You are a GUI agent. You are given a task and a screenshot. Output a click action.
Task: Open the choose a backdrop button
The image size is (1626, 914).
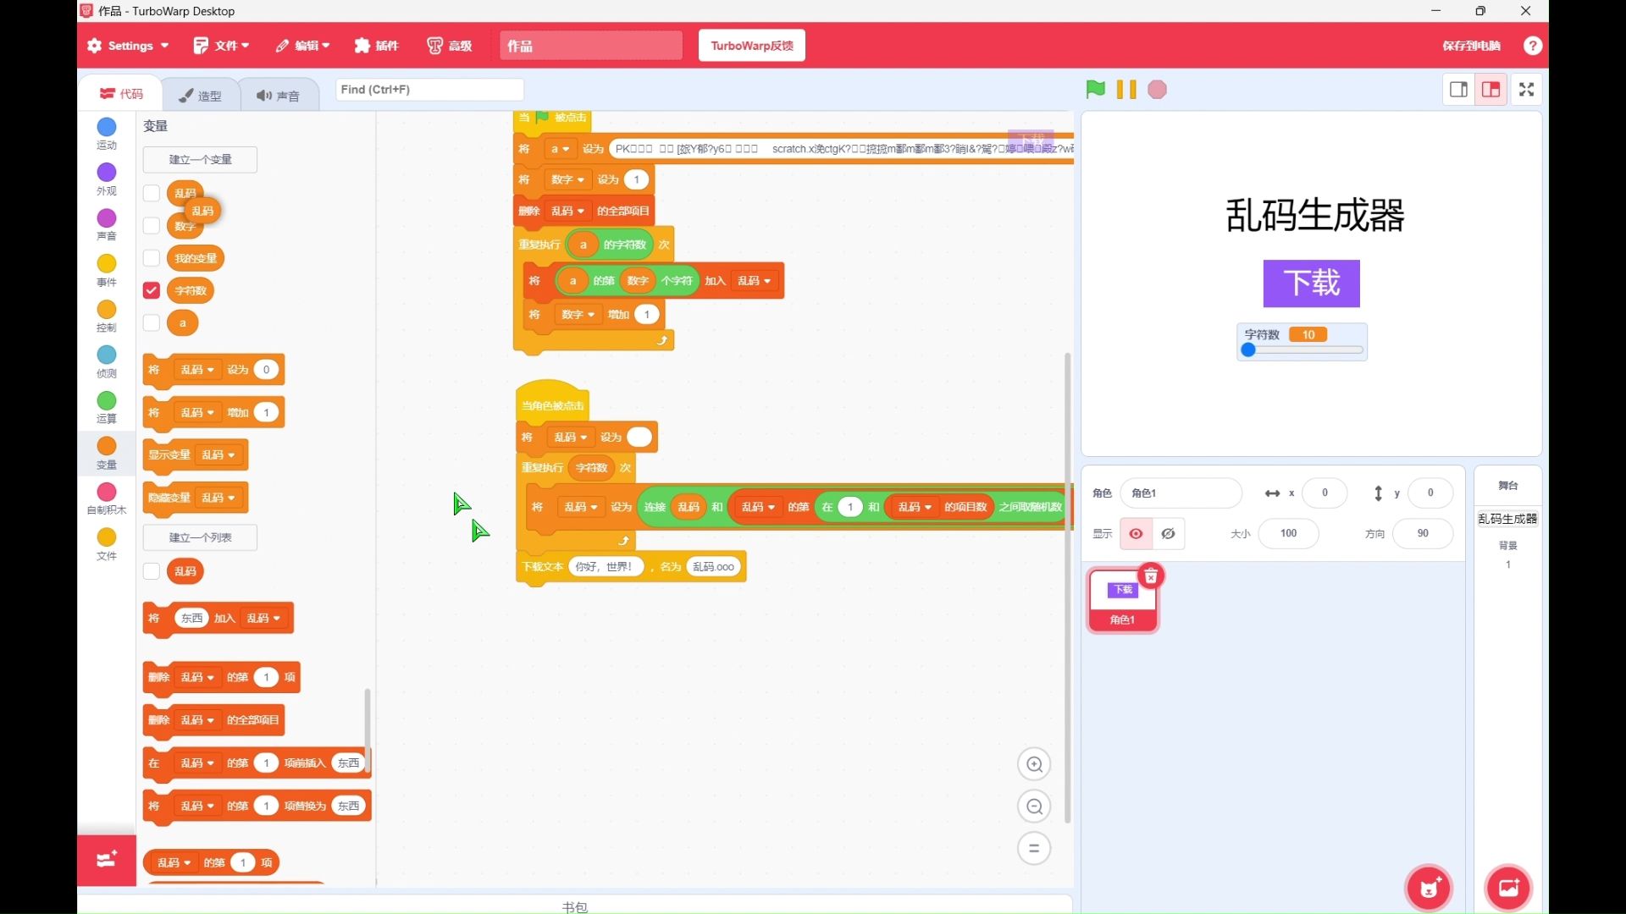click(x=1508, y=888)
